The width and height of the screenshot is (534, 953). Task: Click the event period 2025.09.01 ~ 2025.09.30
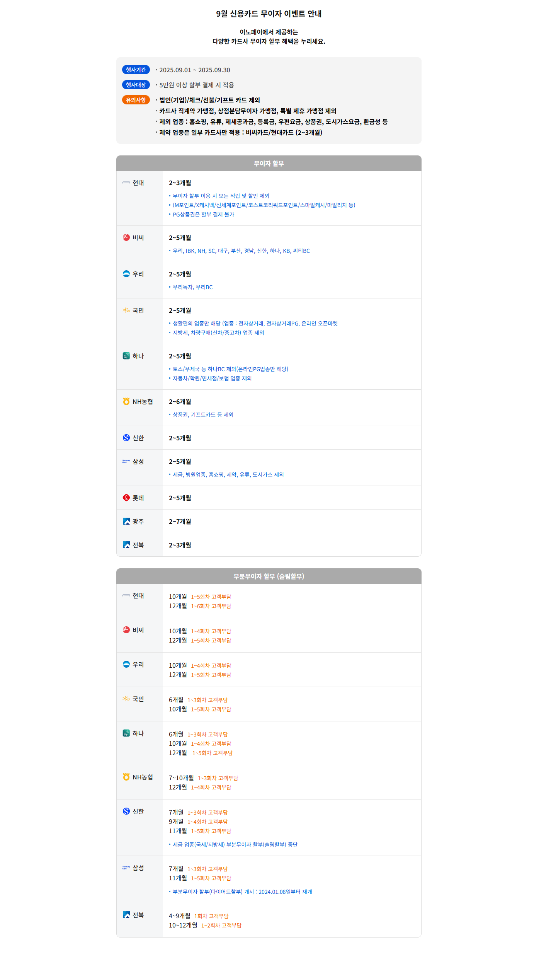pos(195,70)
